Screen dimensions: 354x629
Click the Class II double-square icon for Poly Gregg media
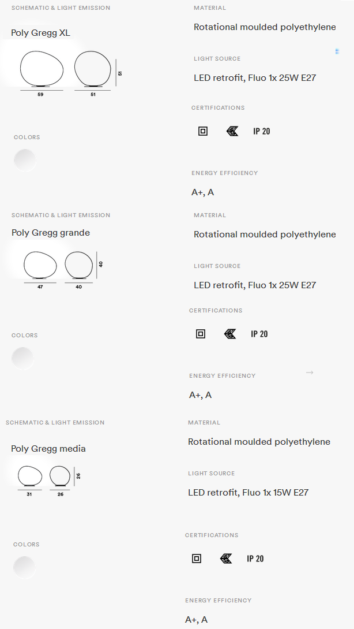pos(197,559)
